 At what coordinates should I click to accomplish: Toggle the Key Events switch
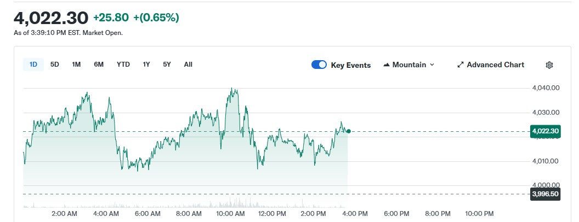pos(319,65)
